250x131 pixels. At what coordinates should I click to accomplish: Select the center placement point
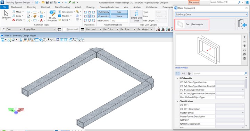click(90, 16)
